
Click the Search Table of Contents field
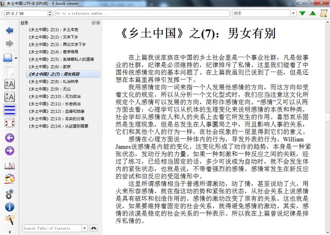[x=52, y=228]
